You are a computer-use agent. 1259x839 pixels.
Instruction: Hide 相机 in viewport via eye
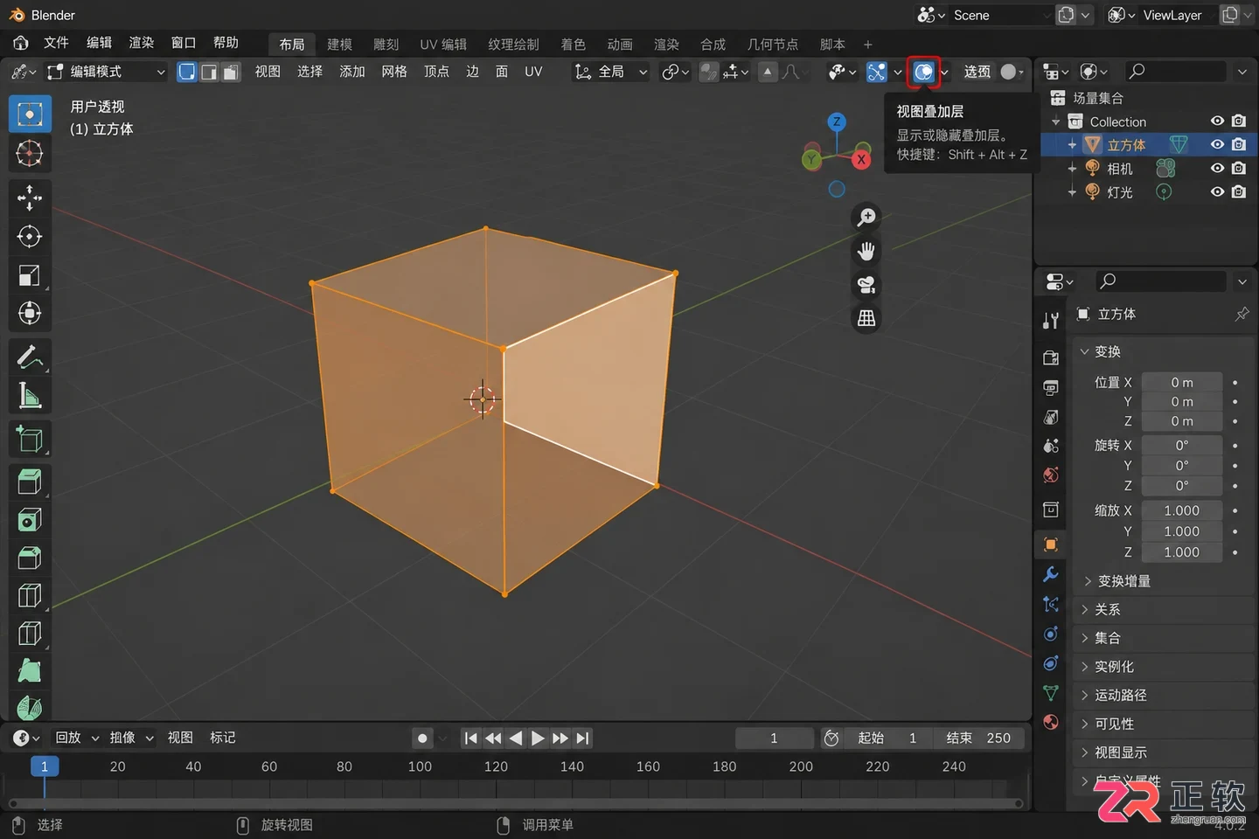coord(1216,168)
